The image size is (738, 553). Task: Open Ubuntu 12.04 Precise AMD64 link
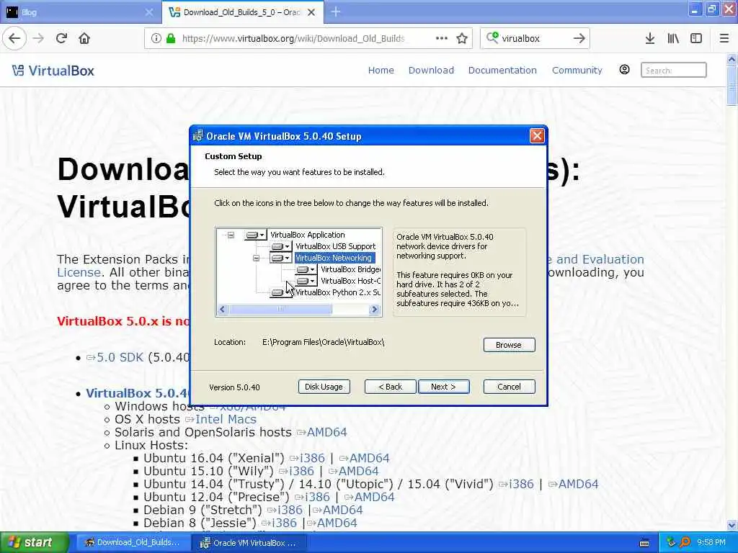click(x=370, y=497)
